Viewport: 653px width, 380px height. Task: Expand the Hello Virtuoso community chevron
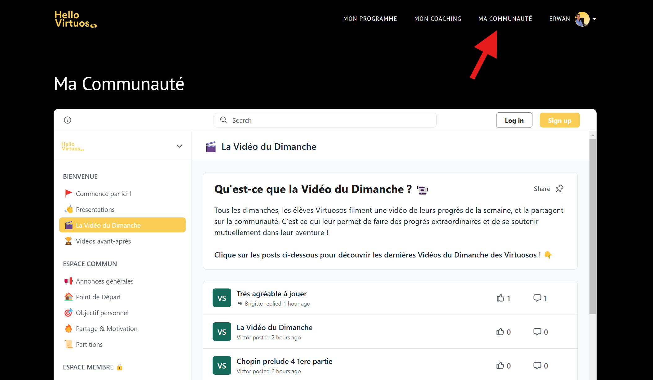(179, 146)
